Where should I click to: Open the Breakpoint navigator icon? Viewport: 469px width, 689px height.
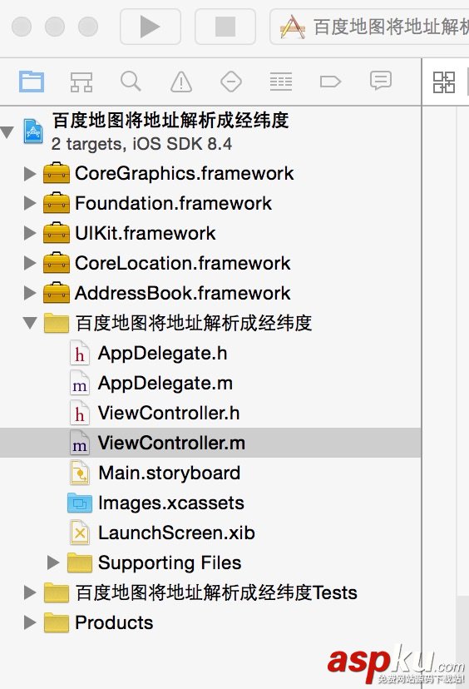[330, 82]
